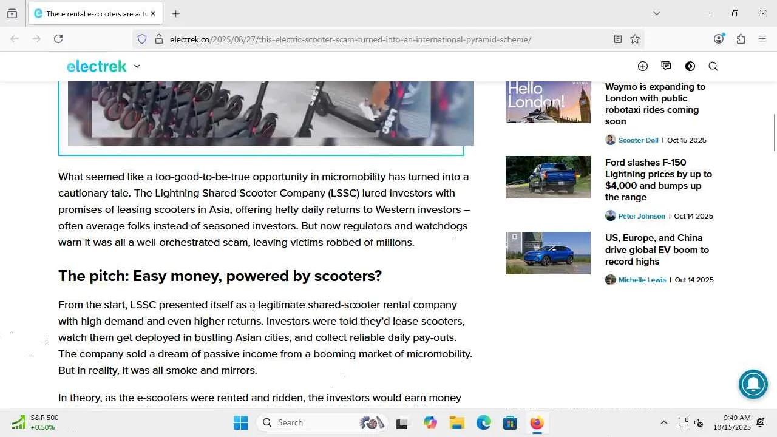This screenshot has width=777, height=437.
Task: Launch Copilot from the taskbar
Action: [x=430, y=423]
